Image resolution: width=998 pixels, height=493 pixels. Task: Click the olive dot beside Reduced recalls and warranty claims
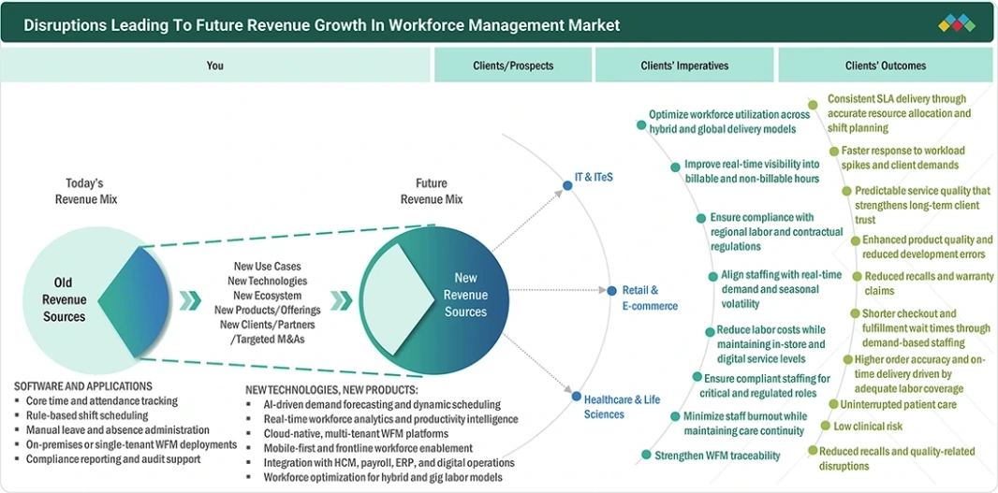click(857, 277)
